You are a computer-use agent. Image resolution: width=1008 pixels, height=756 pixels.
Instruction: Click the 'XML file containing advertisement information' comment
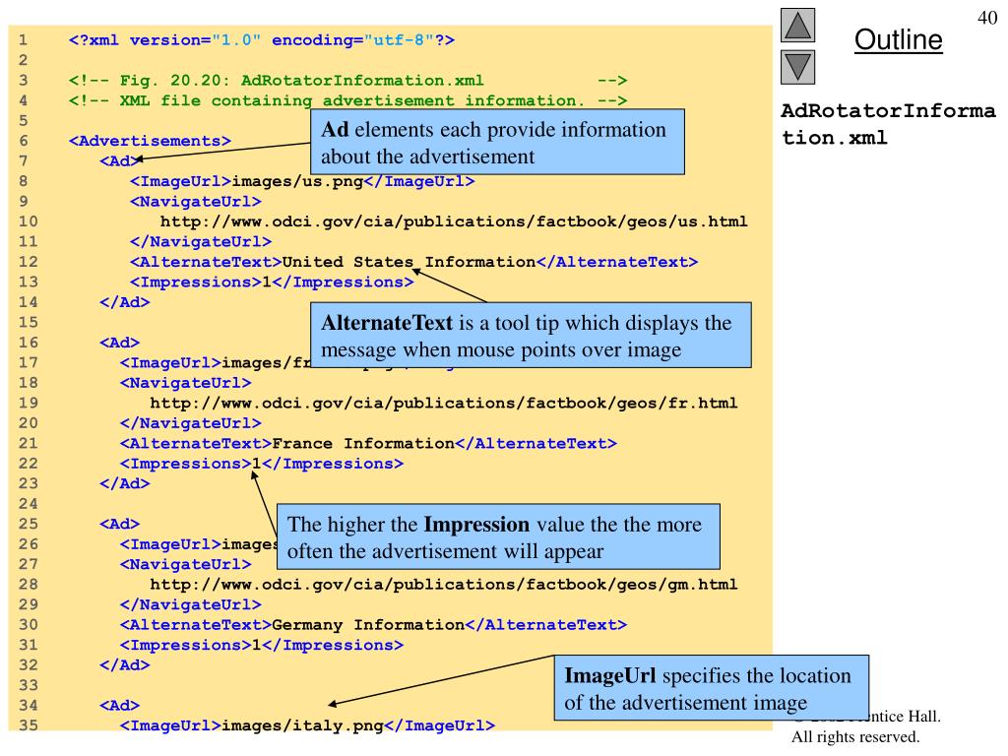pyautogui.click(x=347, y=101)
